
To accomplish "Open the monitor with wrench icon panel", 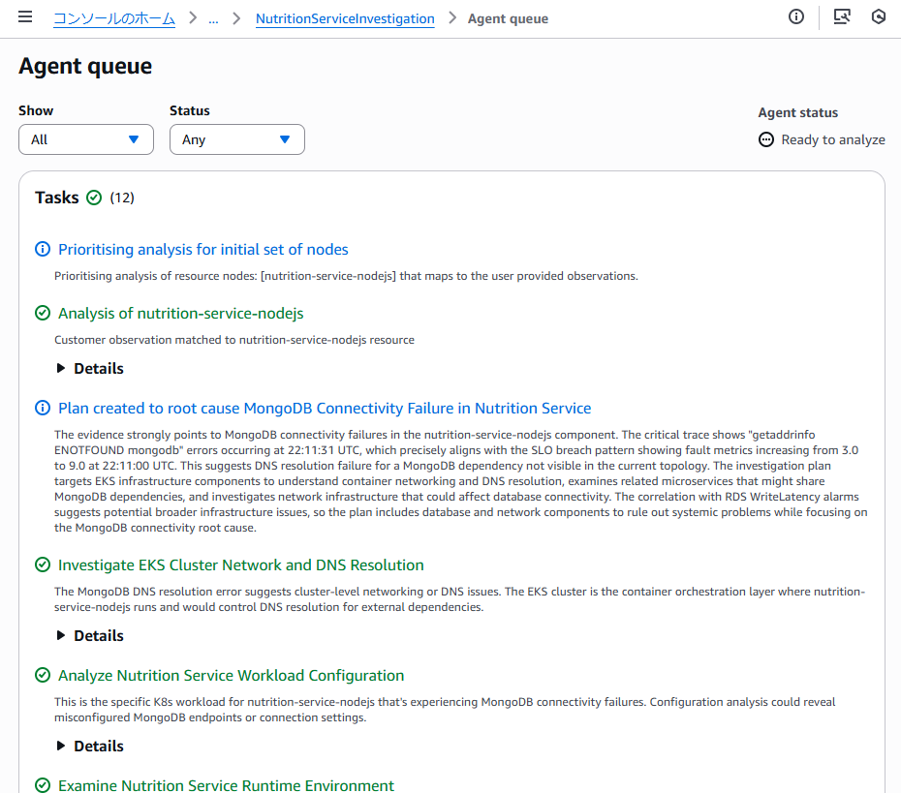I will pos(842,16).
